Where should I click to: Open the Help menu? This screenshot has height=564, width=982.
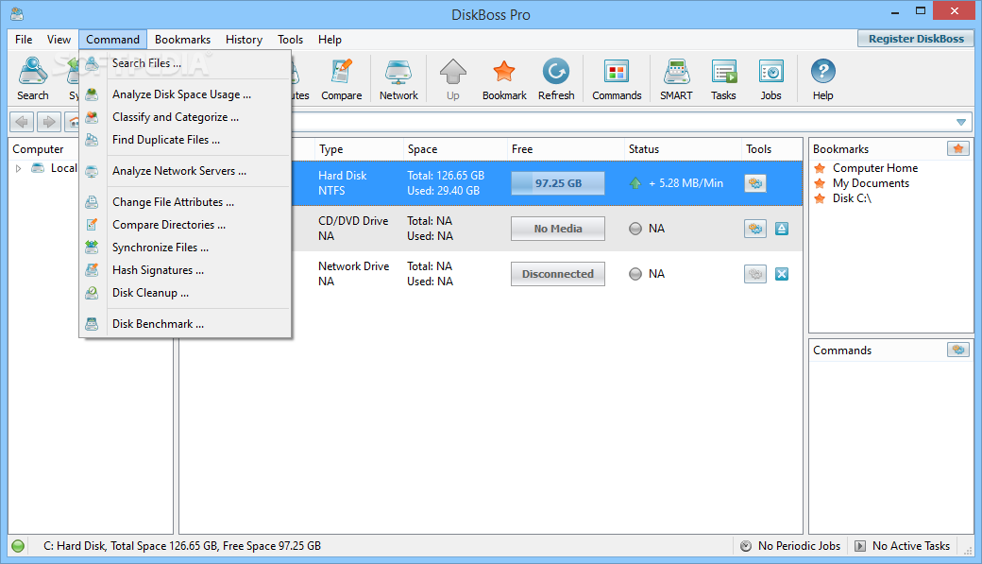[x=330, y=40]
